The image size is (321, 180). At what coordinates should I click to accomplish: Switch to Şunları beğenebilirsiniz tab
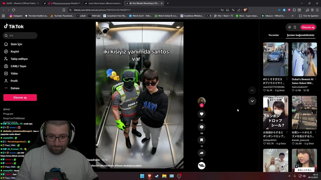(x=300, y=35)
